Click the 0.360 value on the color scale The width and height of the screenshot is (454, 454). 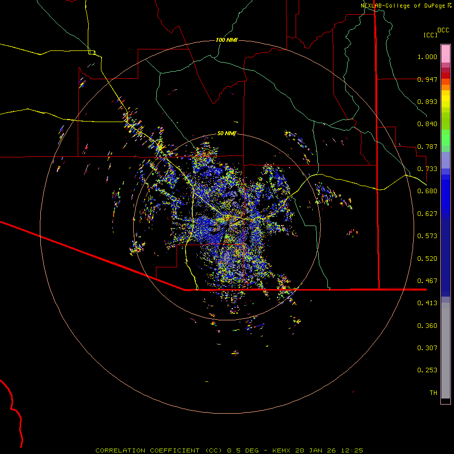click(x=427, y=326)
